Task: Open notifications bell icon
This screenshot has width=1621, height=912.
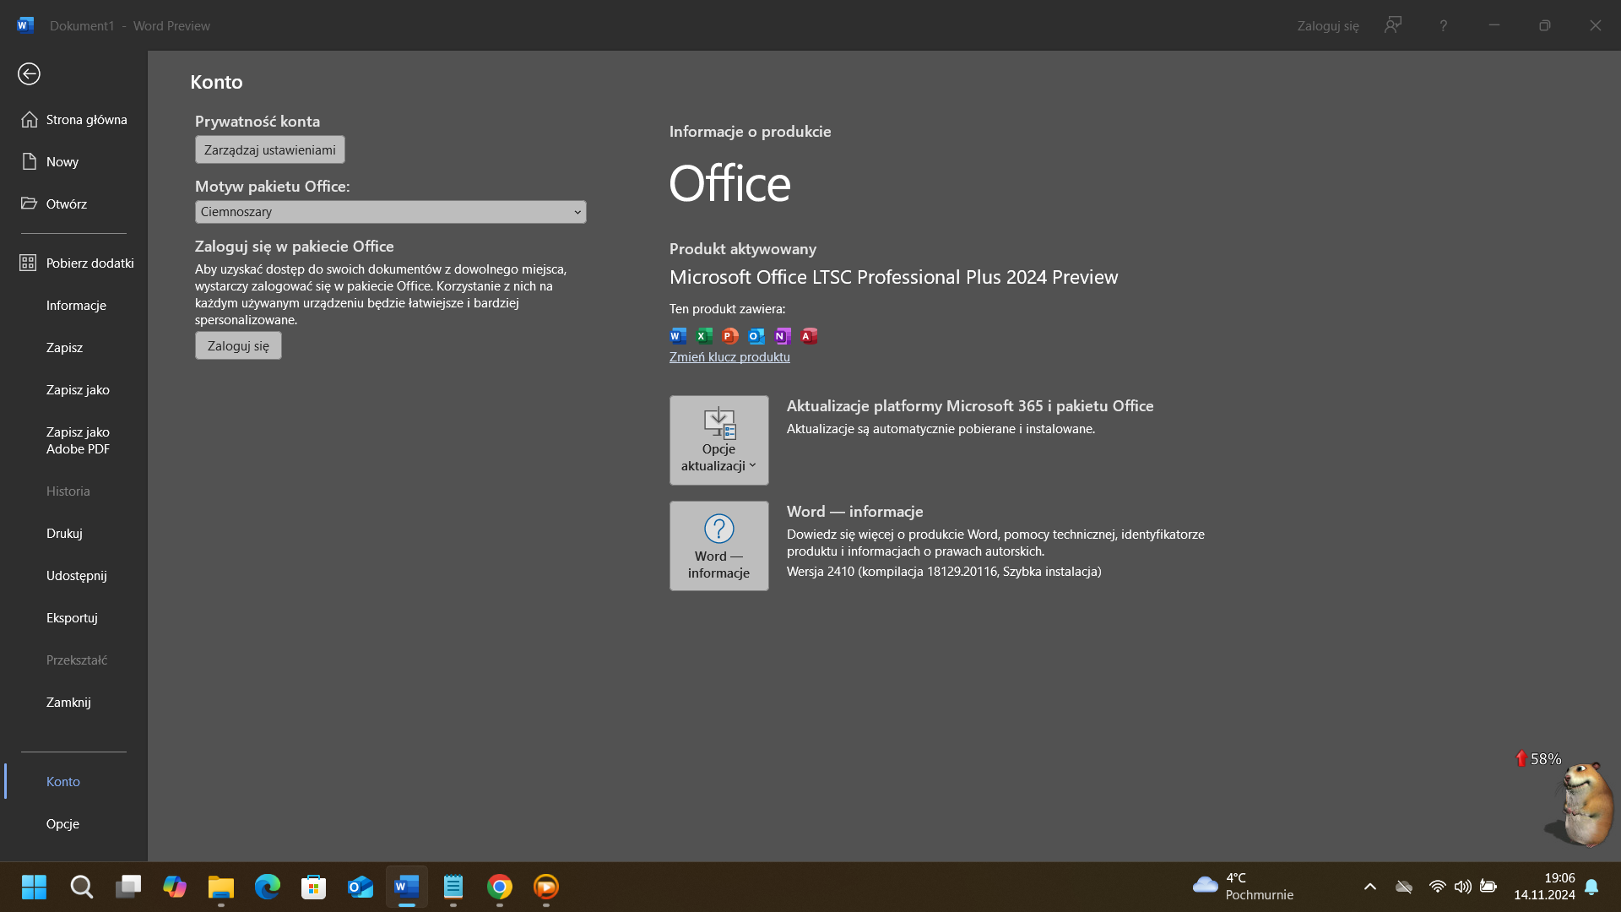Action: tap(1591, 887)
